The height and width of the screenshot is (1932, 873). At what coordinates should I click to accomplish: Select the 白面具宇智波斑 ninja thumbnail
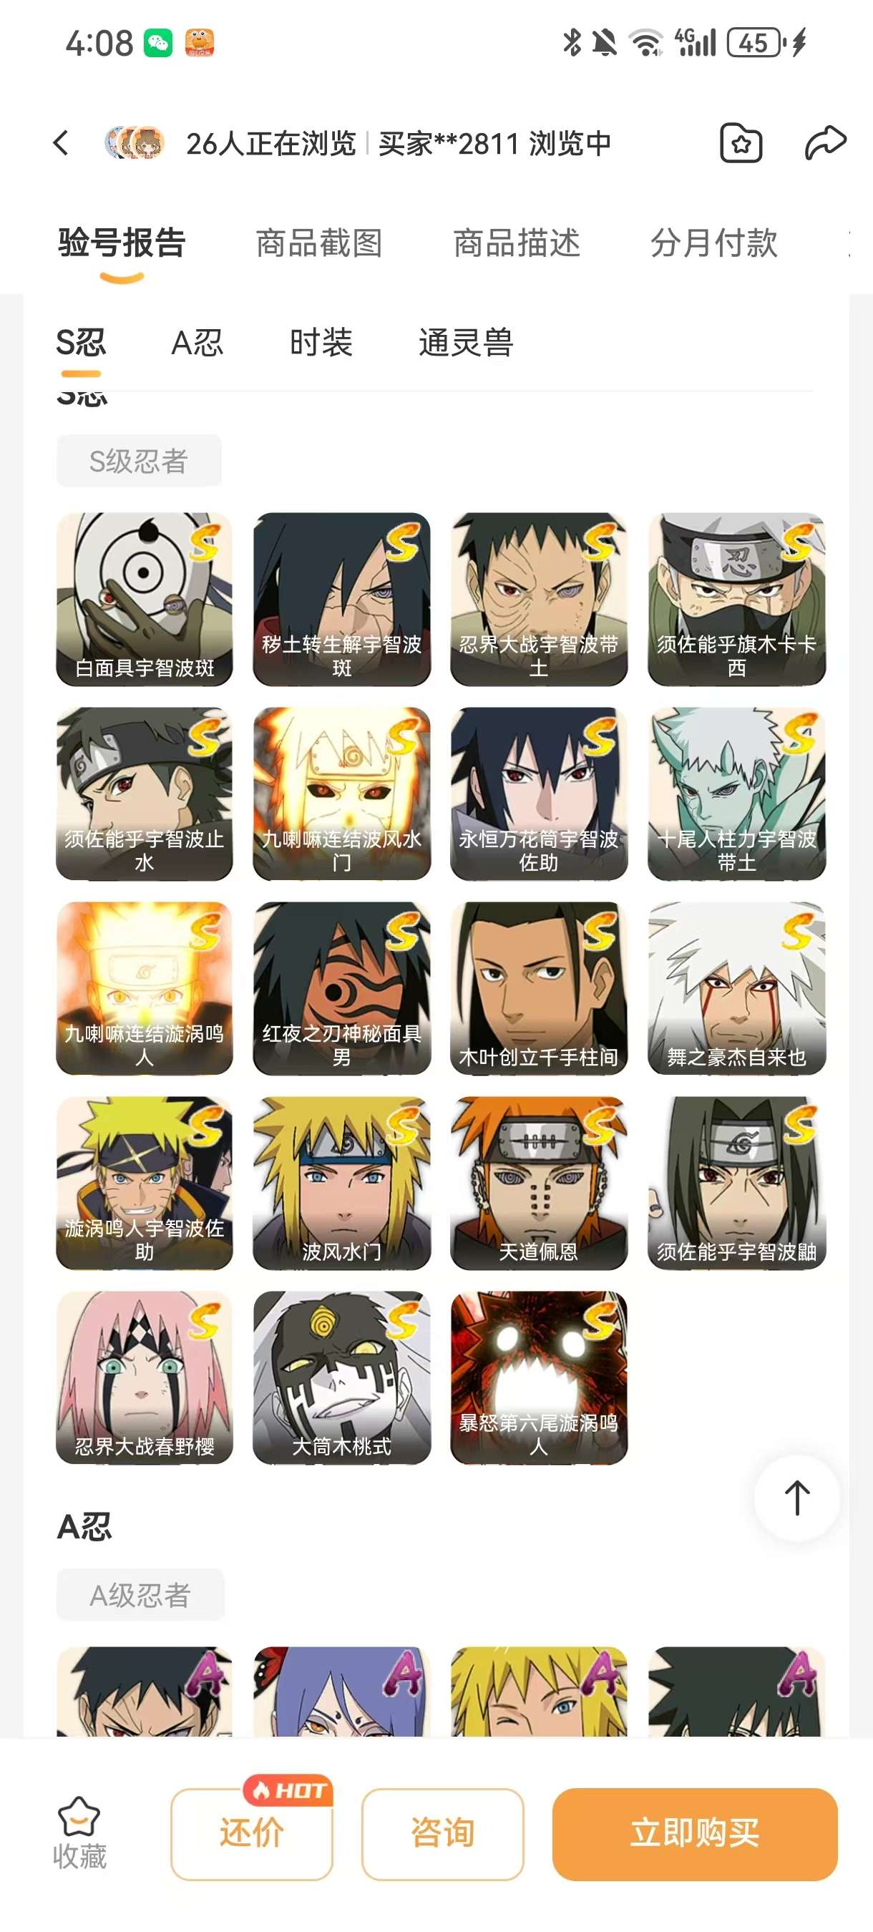click(x=144, y=598)
